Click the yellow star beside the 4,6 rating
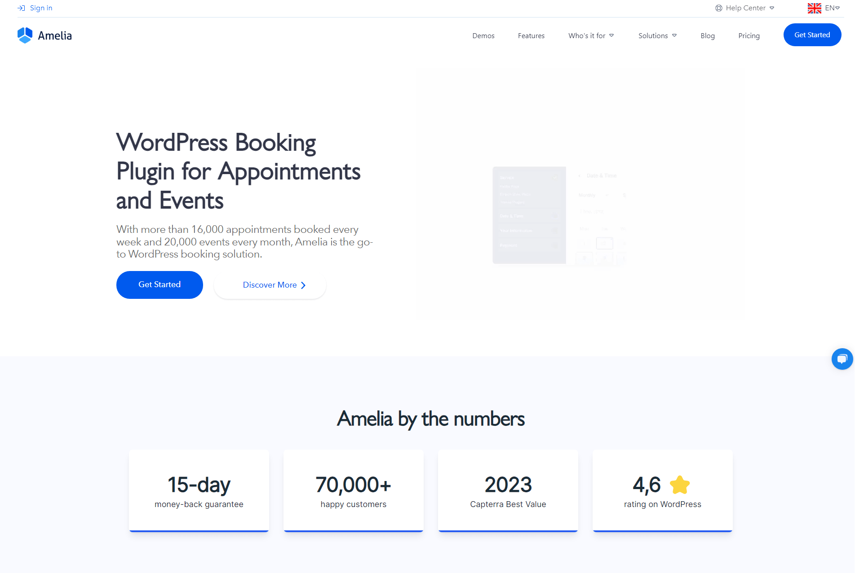 tap(680, 485)
